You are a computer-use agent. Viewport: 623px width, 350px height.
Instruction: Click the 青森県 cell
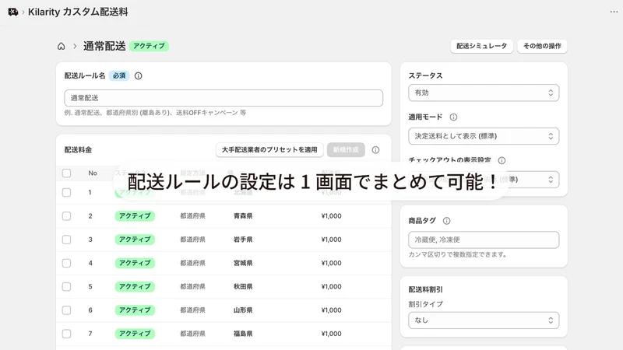click(243, 216)
